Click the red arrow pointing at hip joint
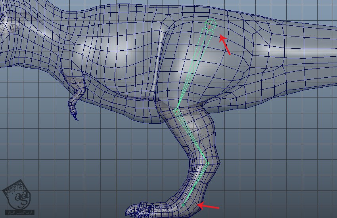 click(x=224, y=44)
